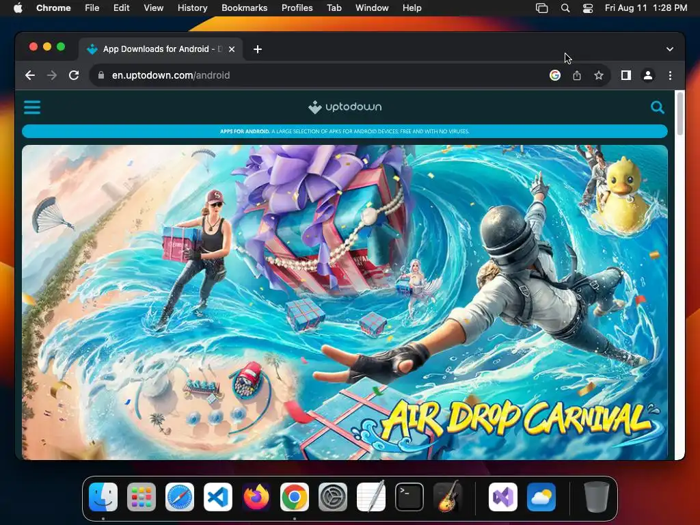Open the Tab menu
The image size is (700, 525).
(334, 8)
